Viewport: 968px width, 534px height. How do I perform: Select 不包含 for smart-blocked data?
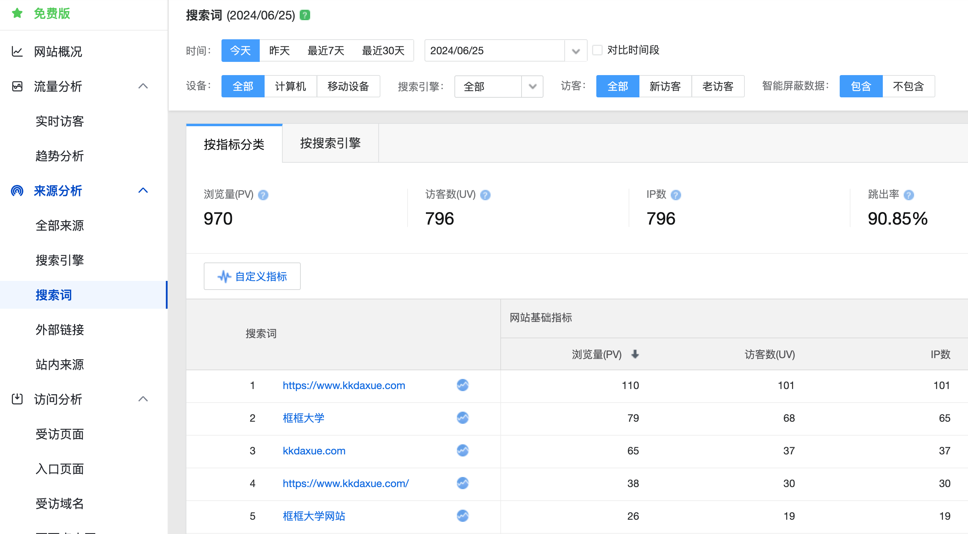pos(908,87)
